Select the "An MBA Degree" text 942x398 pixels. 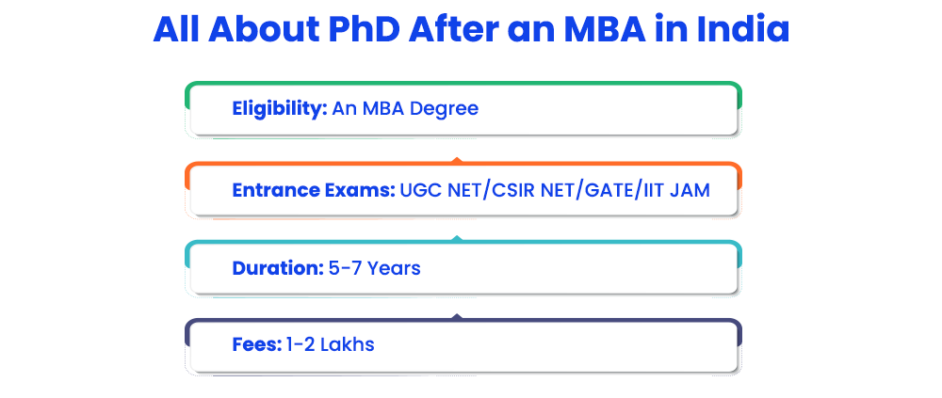click(405, 108)
